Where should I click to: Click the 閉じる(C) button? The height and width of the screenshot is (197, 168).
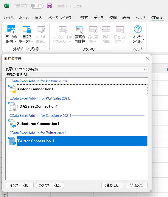pyautogui.click(x=137, y=185)
